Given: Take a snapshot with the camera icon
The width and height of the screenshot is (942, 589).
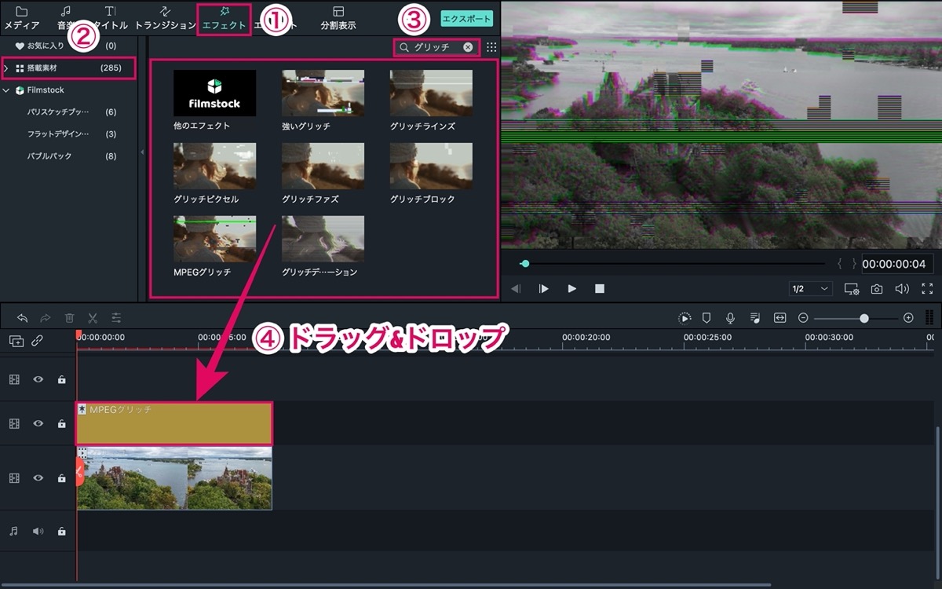Looking at the screenshot, I should (877, 289).
